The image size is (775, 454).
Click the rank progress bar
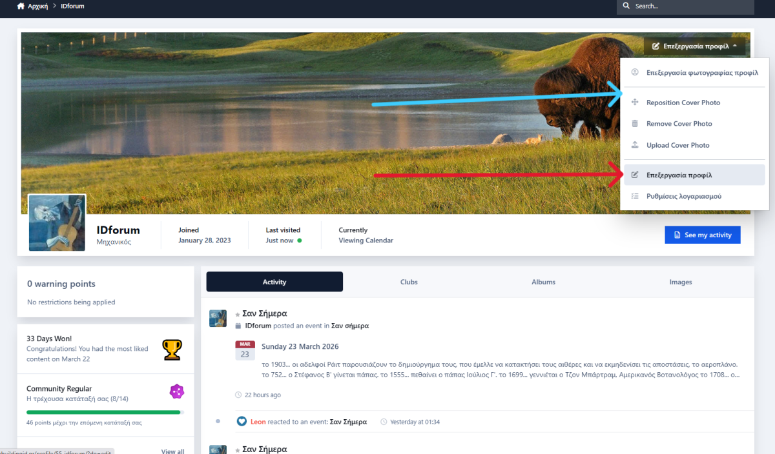(105, 412)
